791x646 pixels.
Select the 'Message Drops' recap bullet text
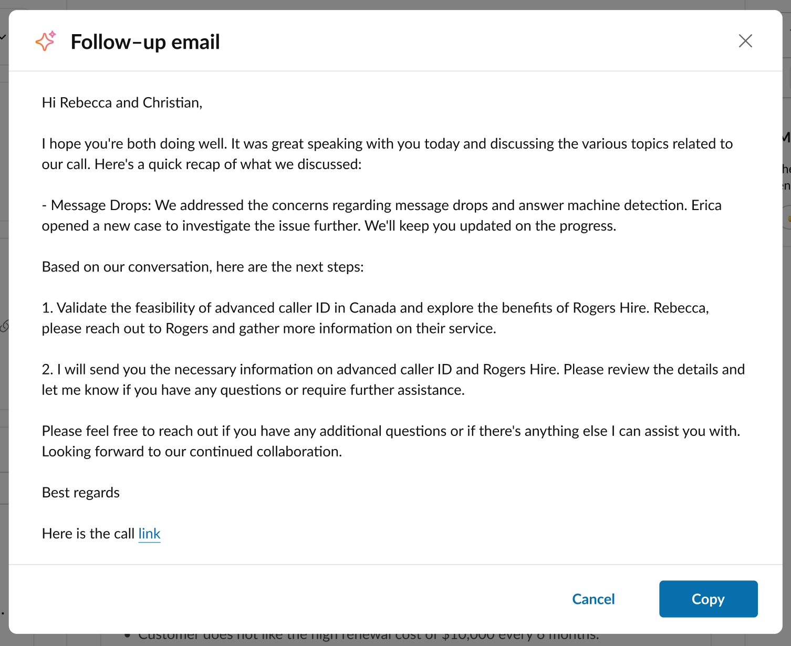pyautogui.click(x=382, y=215)
